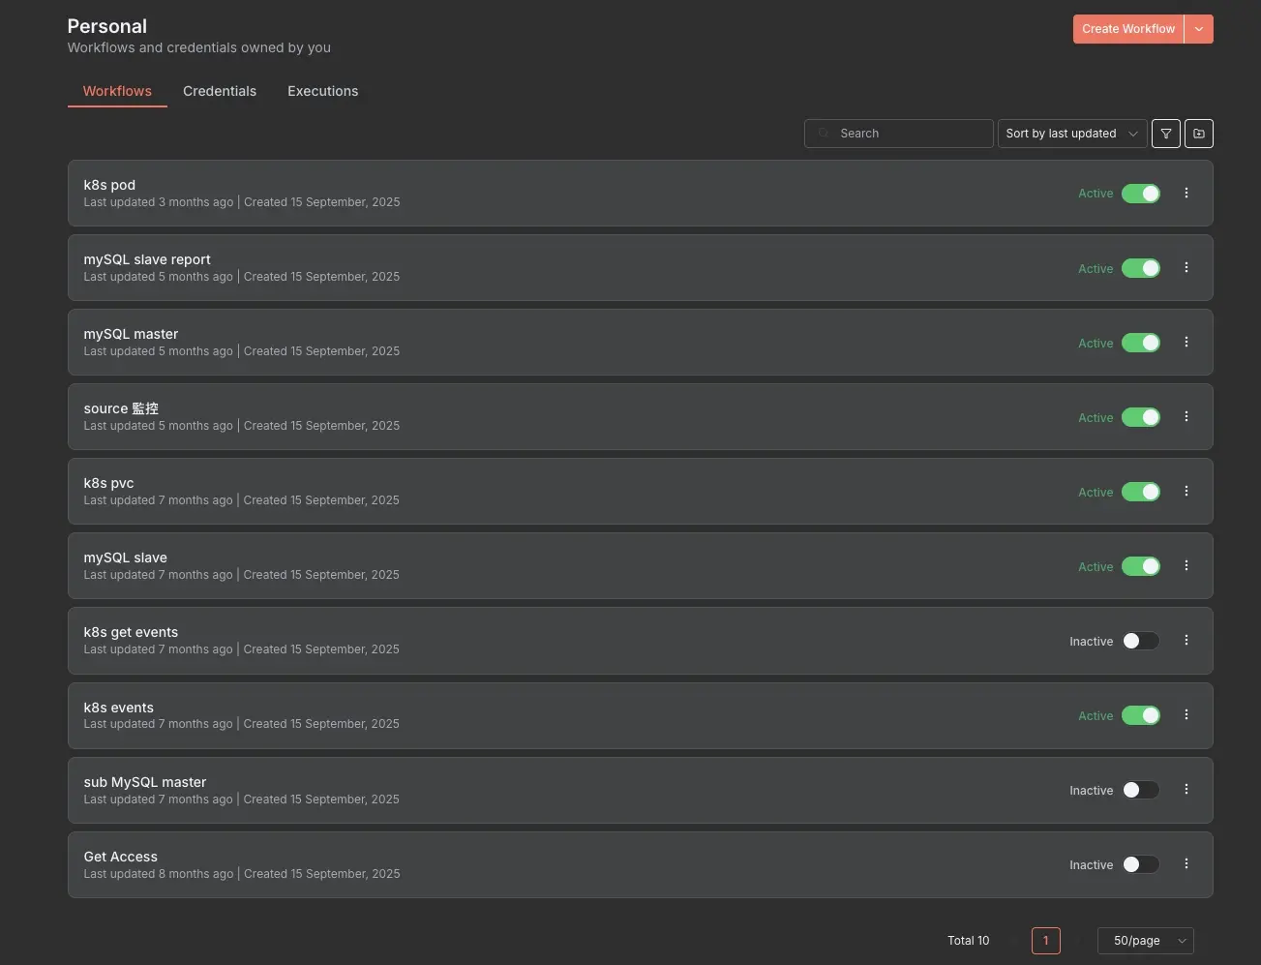This screenshot has width=1261, height=965.
Task: Open the k8s get events workflow
Action: click(131, 632)
